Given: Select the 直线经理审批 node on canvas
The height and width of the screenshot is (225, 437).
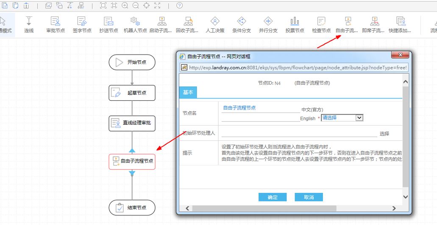Looking at the screenshot, I should [132, 123].
